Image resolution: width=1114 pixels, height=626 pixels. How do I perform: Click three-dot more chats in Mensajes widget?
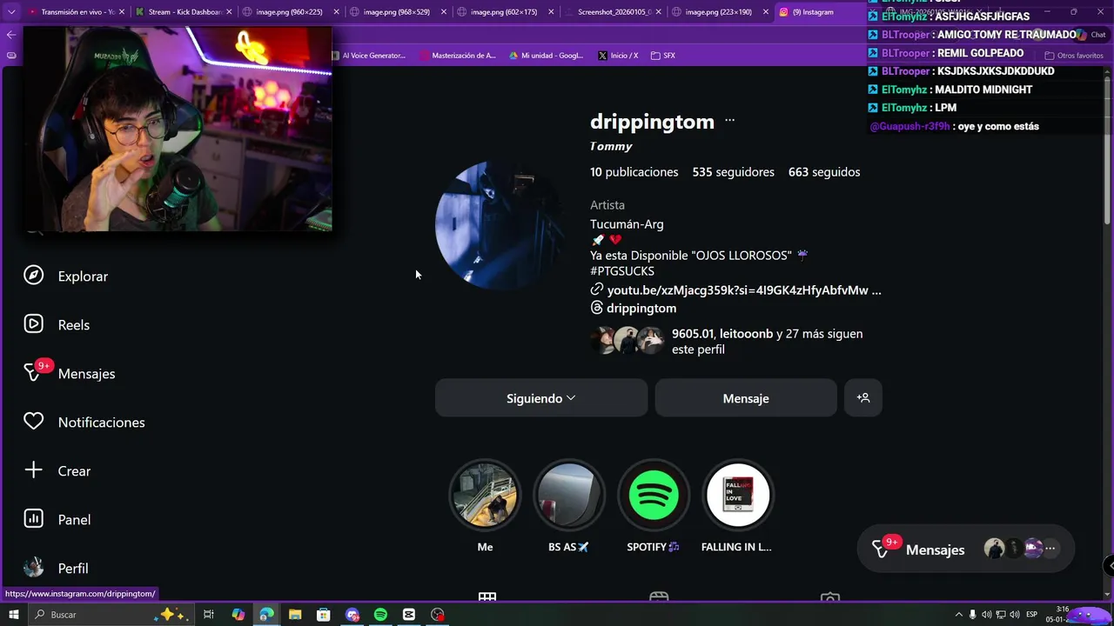click(x=1050, y=549)
